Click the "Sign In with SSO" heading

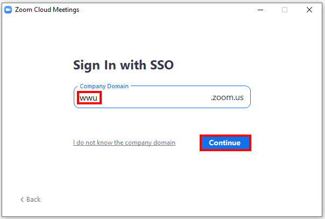pos(123,66)
